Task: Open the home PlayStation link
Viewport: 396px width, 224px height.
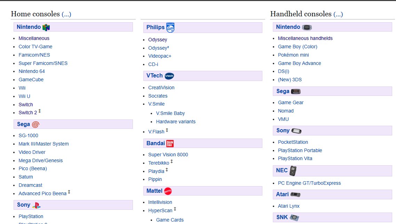Action: [x=31, y=216]
